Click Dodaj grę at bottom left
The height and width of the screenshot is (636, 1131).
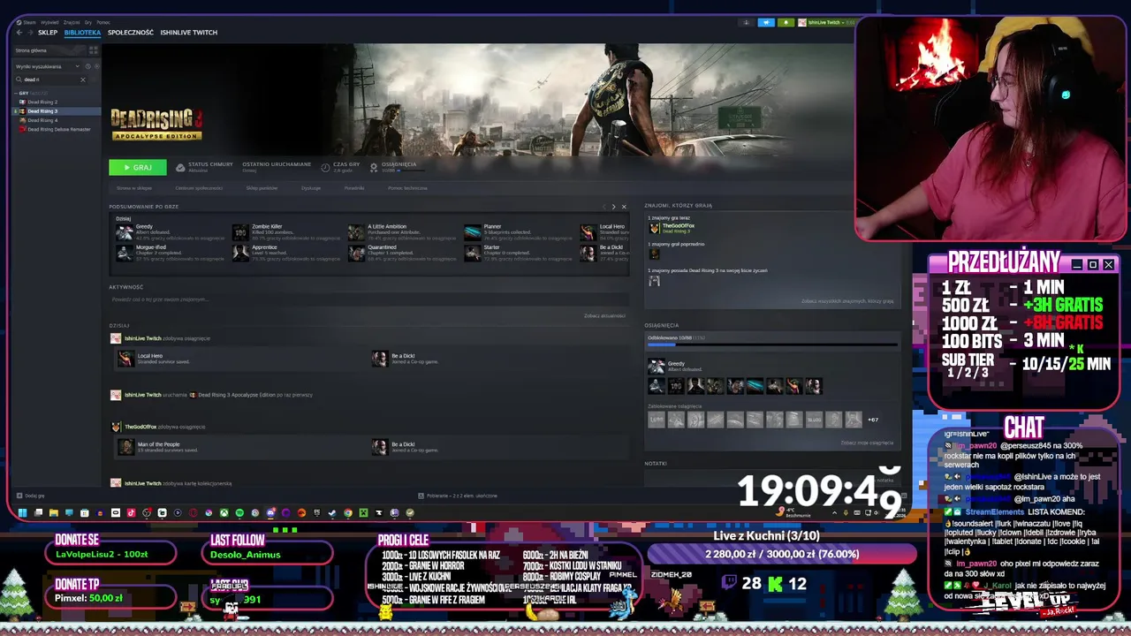point(30,496)
